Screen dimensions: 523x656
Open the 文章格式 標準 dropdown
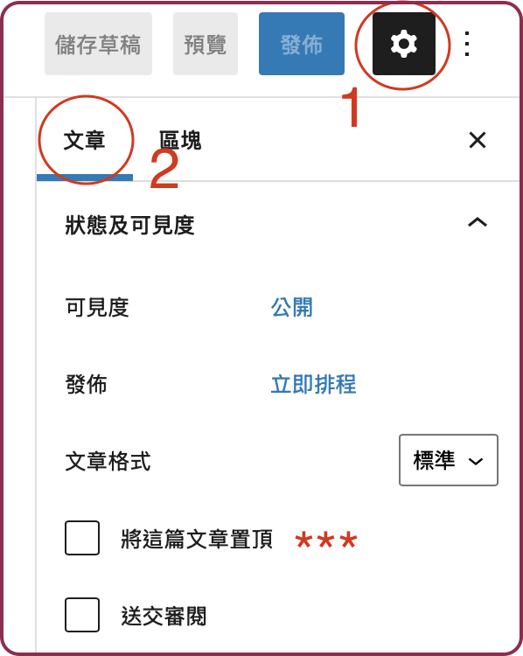[x=449, y=460]
